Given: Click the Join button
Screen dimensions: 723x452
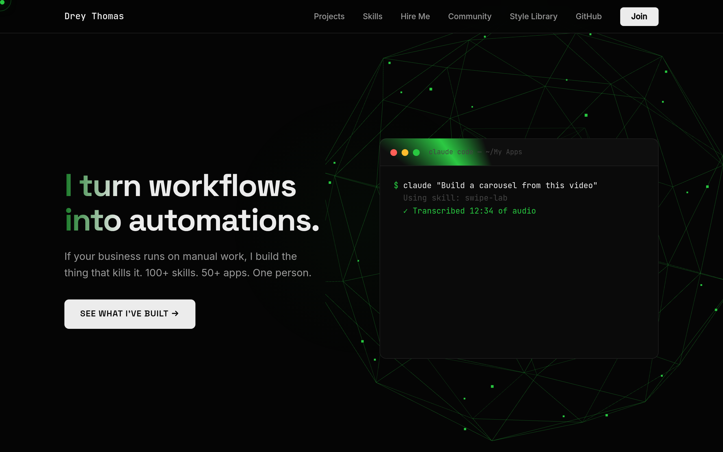Looking at the screenshot, I should pos(639,16).
